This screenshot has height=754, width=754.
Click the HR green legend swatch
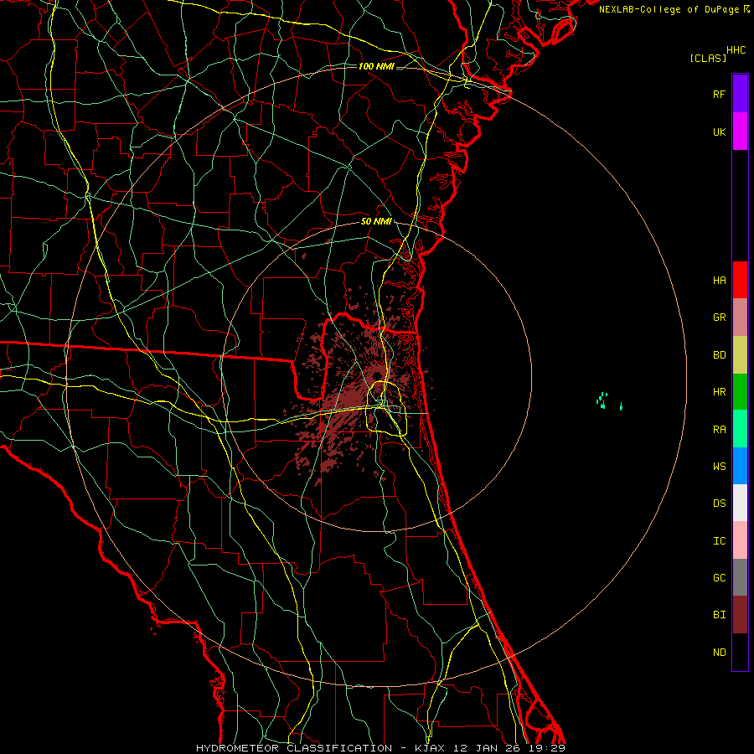[x=740, y=391]
